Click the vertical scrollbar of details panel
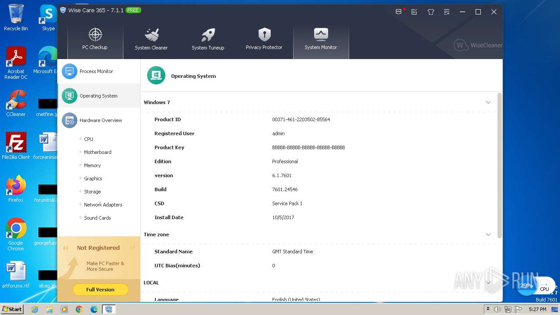 [x=500, y=166]
